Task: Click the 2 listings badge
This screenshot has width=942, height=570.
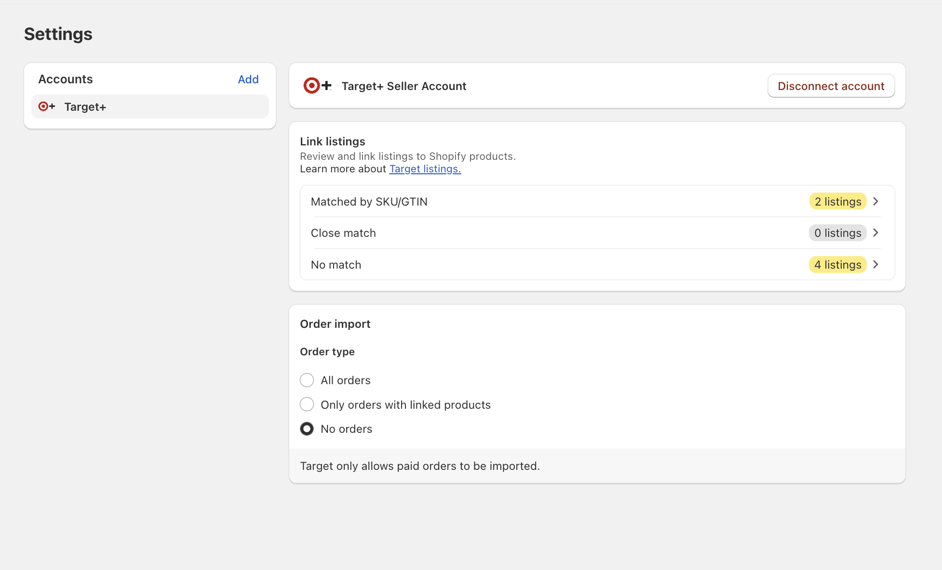Action: [x=838, y=201]
